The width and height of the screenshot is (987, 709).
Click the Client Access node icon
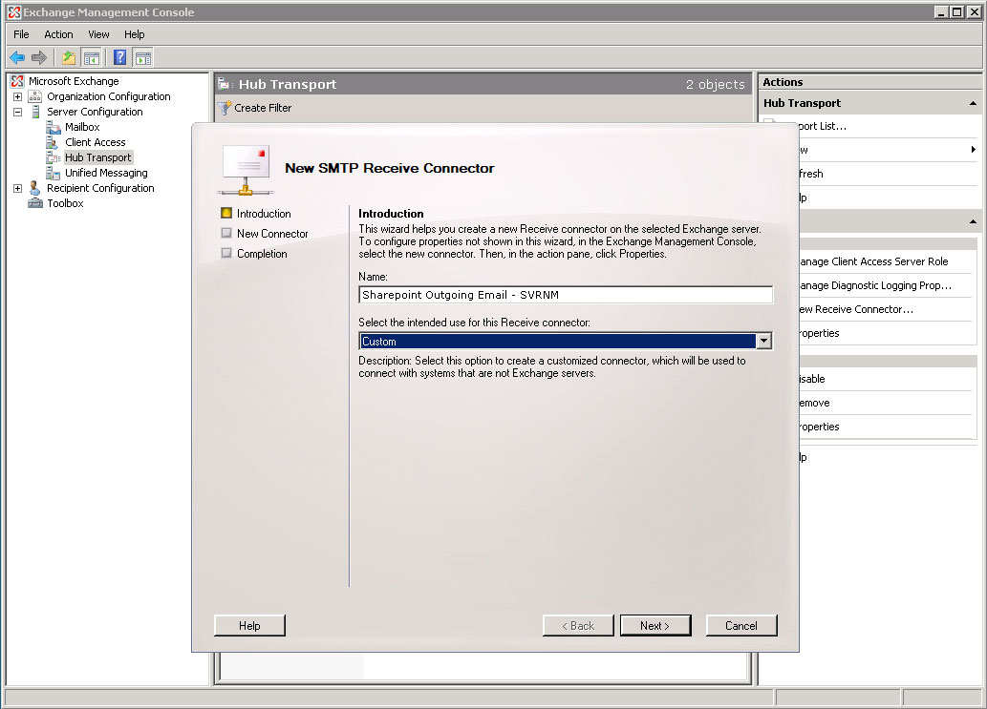click(x=53, y=142)
